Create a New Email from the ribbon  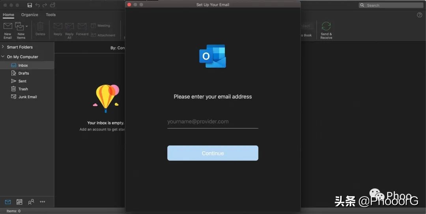click(x=7, y=30)
